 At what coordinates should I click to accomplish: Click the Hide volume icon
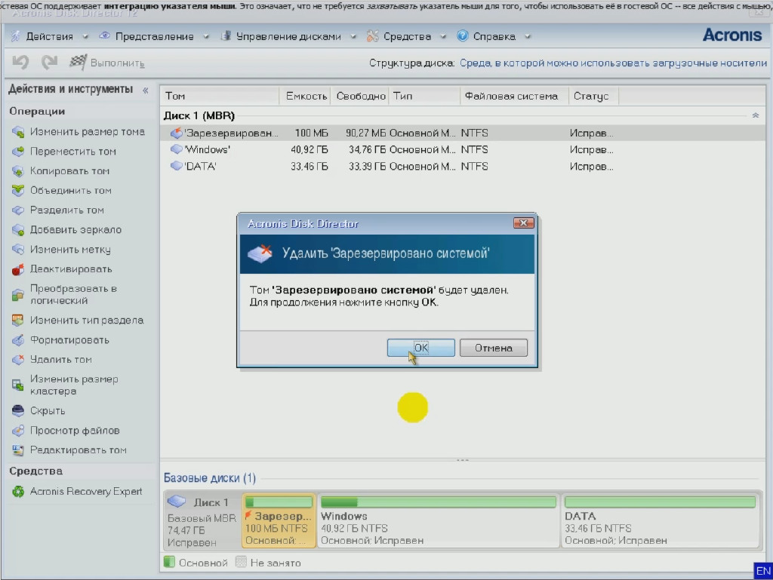click(x=18, y=411)
